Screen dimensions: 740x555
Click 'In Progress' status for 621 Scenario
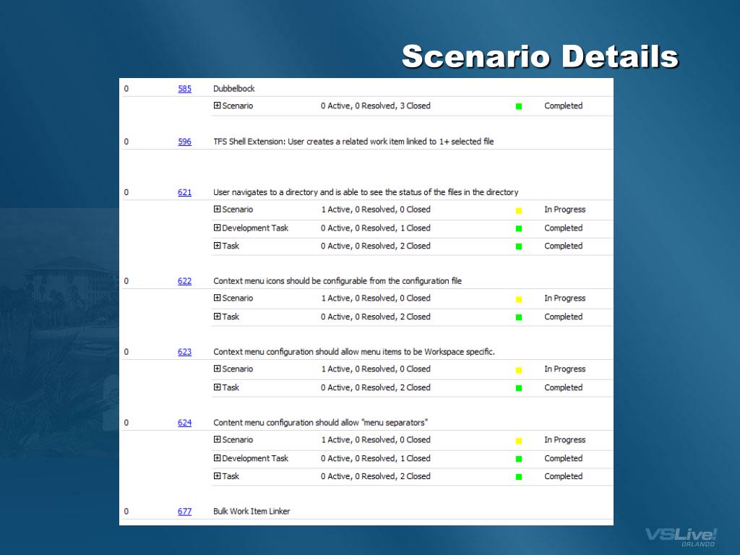pyautogui.click(x=565, y=210)
